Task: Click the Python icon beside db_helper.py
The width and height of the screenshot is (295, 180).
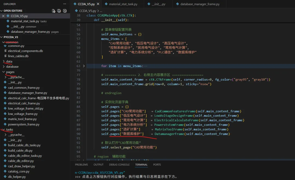Action: pos(5,177)
